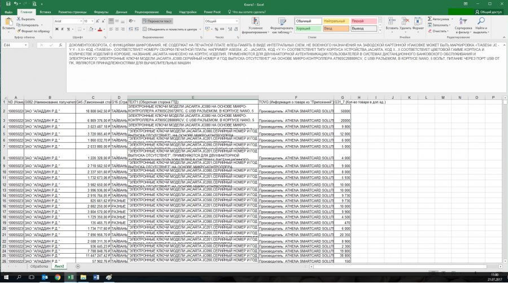
Task: Expand the cell styles gallery arrow
Action: point(380,31)
